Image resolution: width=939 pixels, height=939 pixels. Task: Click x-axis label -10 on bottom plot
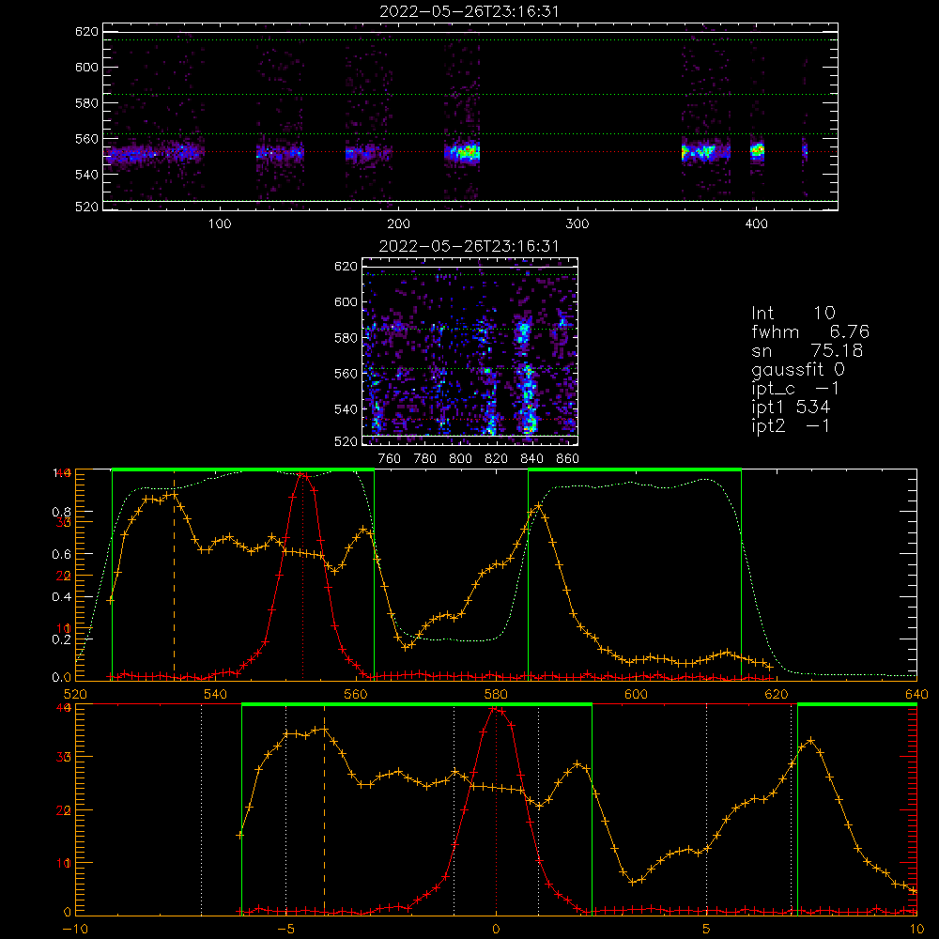[x=75, y=929]
